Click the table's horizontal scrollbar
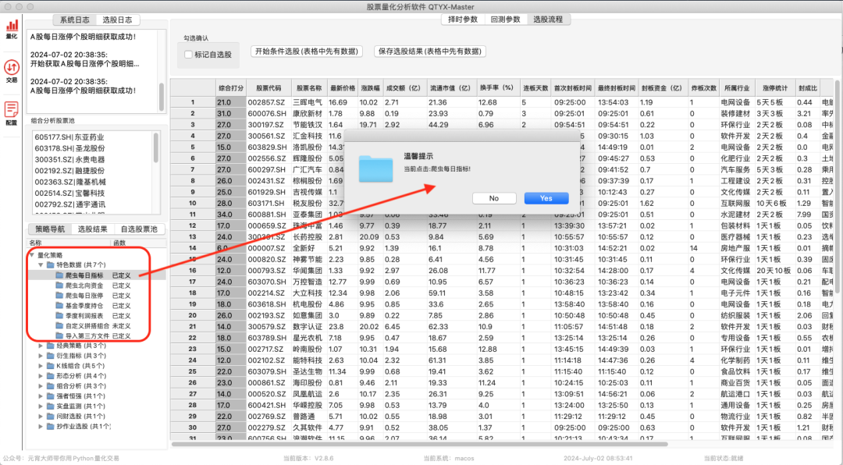The image size is (843, 465). point(419,444)
